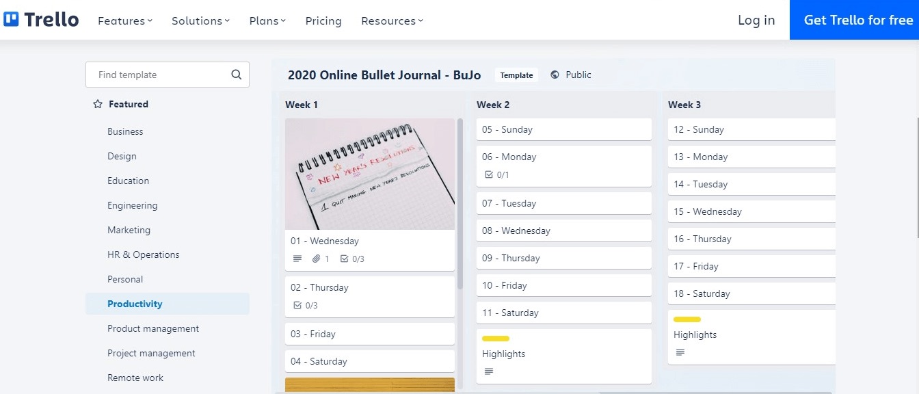Click the description icon on 01 - Wednesday card
919x394 pixels.
[x=297, y=259]
